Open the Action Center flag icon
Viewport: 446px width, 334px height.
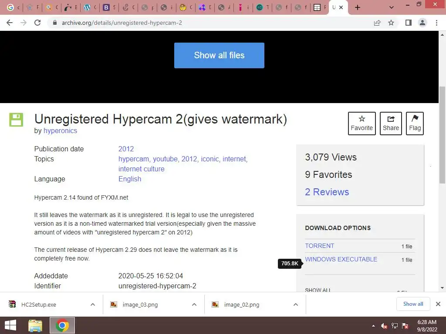[x=405, y=326]
